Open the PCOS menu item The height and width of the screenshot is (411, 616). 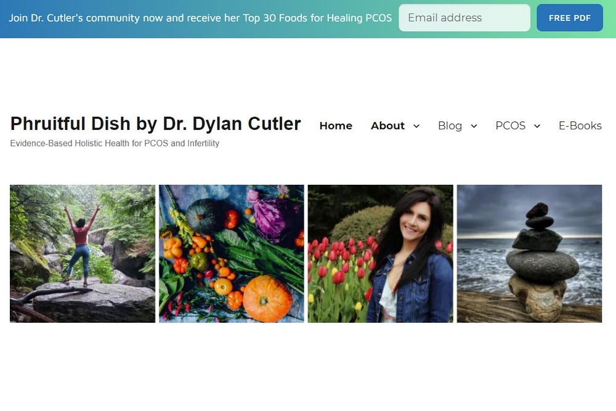click(510, 126)
